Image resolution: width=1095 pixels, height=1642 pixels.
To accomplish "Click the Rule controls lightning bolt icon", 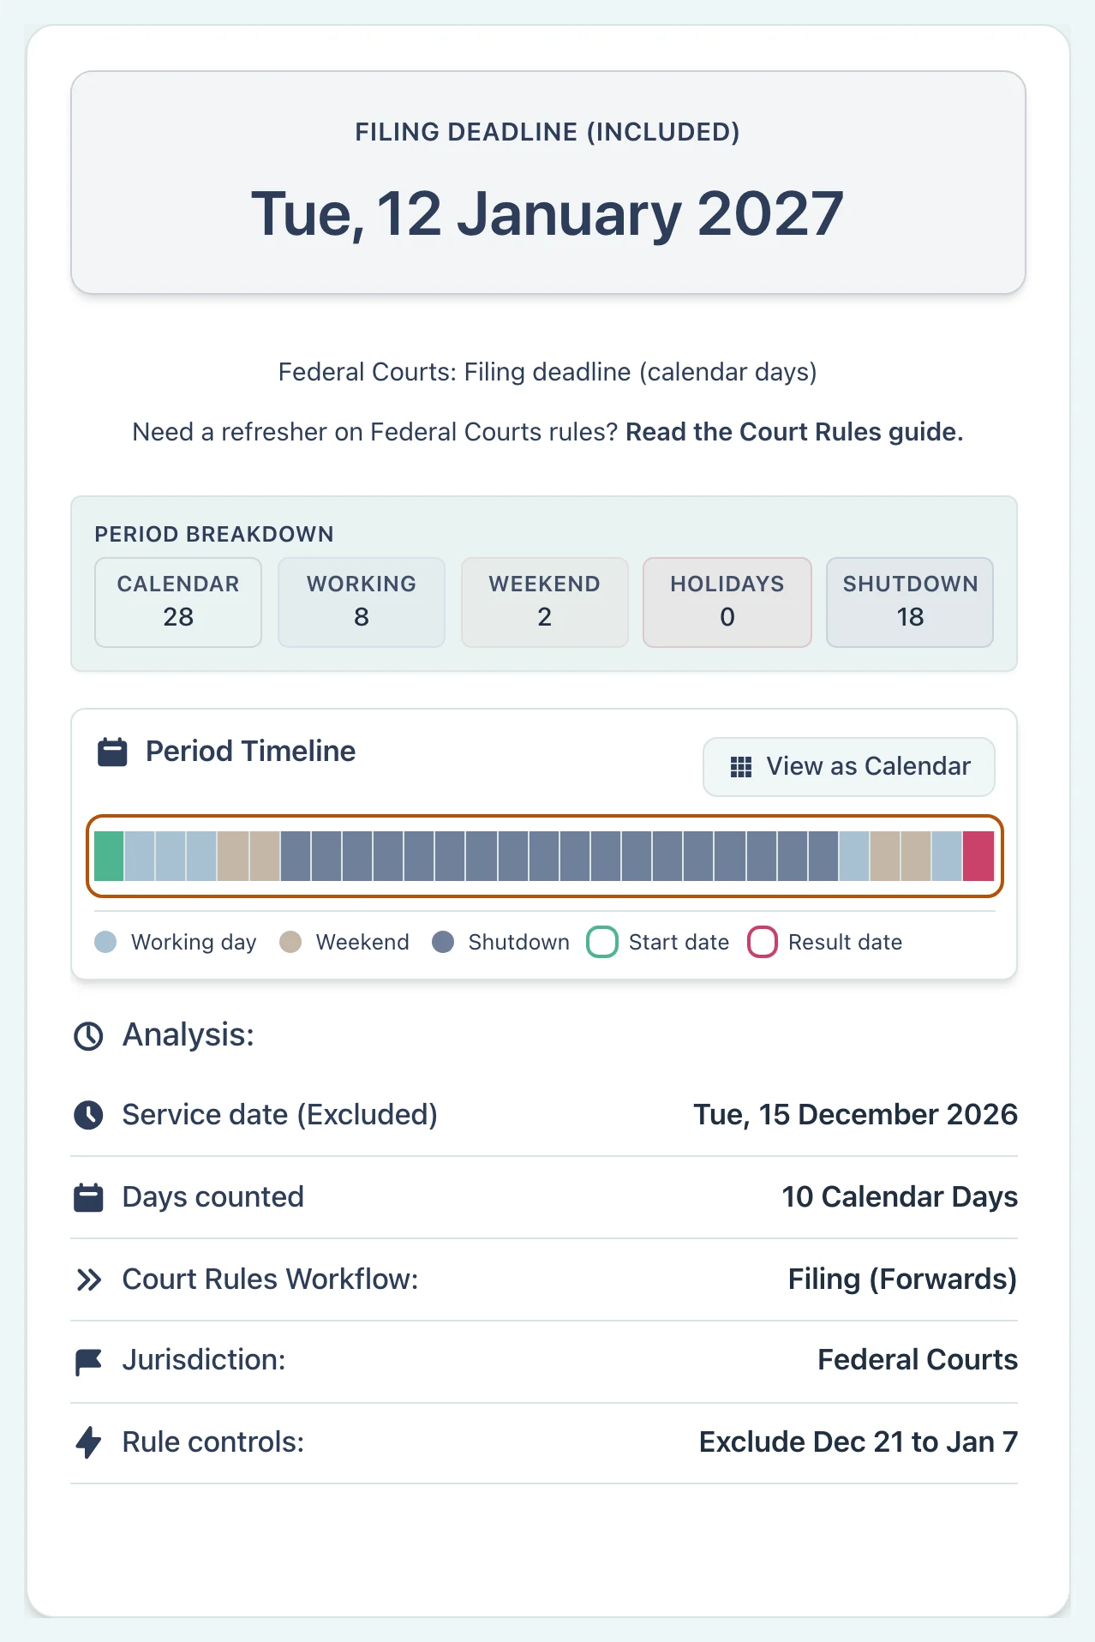I will [88, 1442].
